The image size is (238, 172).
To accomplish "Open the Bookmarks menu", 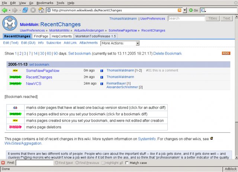I will click(x=45, y=3).
